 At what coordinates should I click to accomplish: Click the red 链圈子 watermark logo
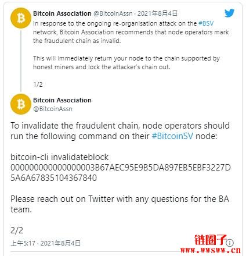tap(211, 240)
